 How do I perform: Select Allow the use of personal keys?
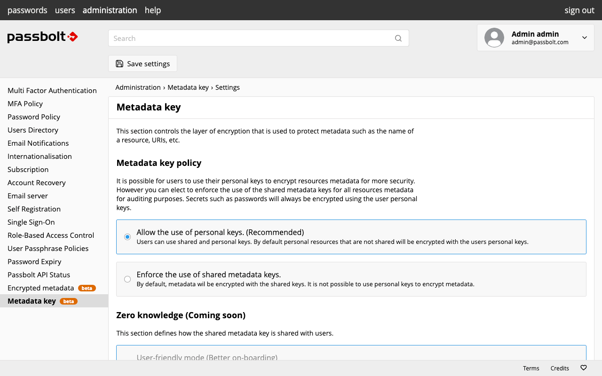pyautogui.click(x=127, y=237)
